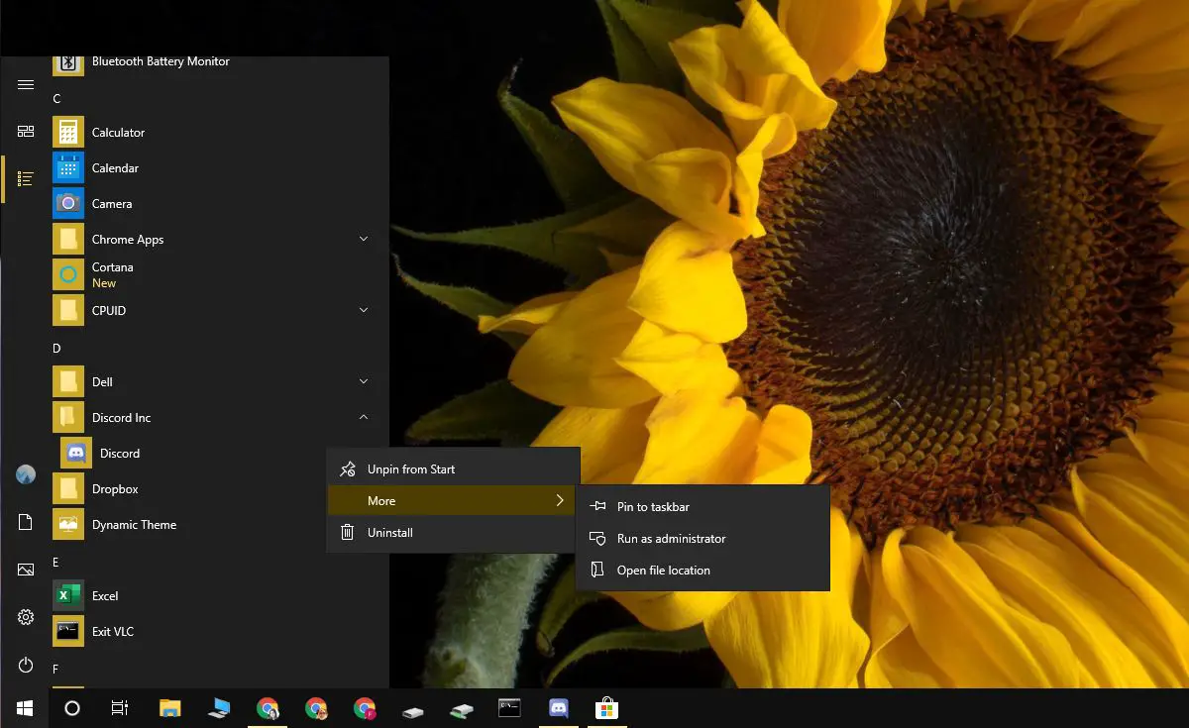This screenshot has width=1189, height=728.
Task: Open Settings gear in Start sidebar
Action: 26,617
